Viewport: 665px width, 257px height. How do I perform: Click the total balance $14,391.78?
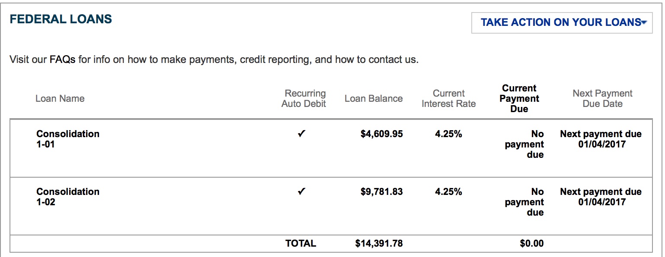point(379,244)
